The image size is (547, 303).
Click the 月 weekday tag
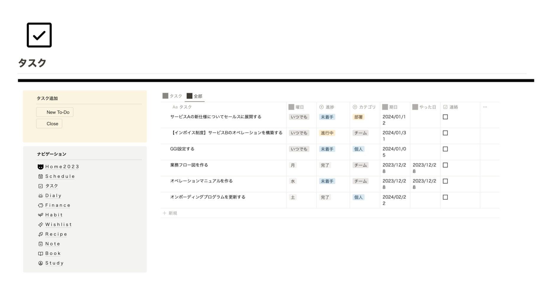pos(293,165)
